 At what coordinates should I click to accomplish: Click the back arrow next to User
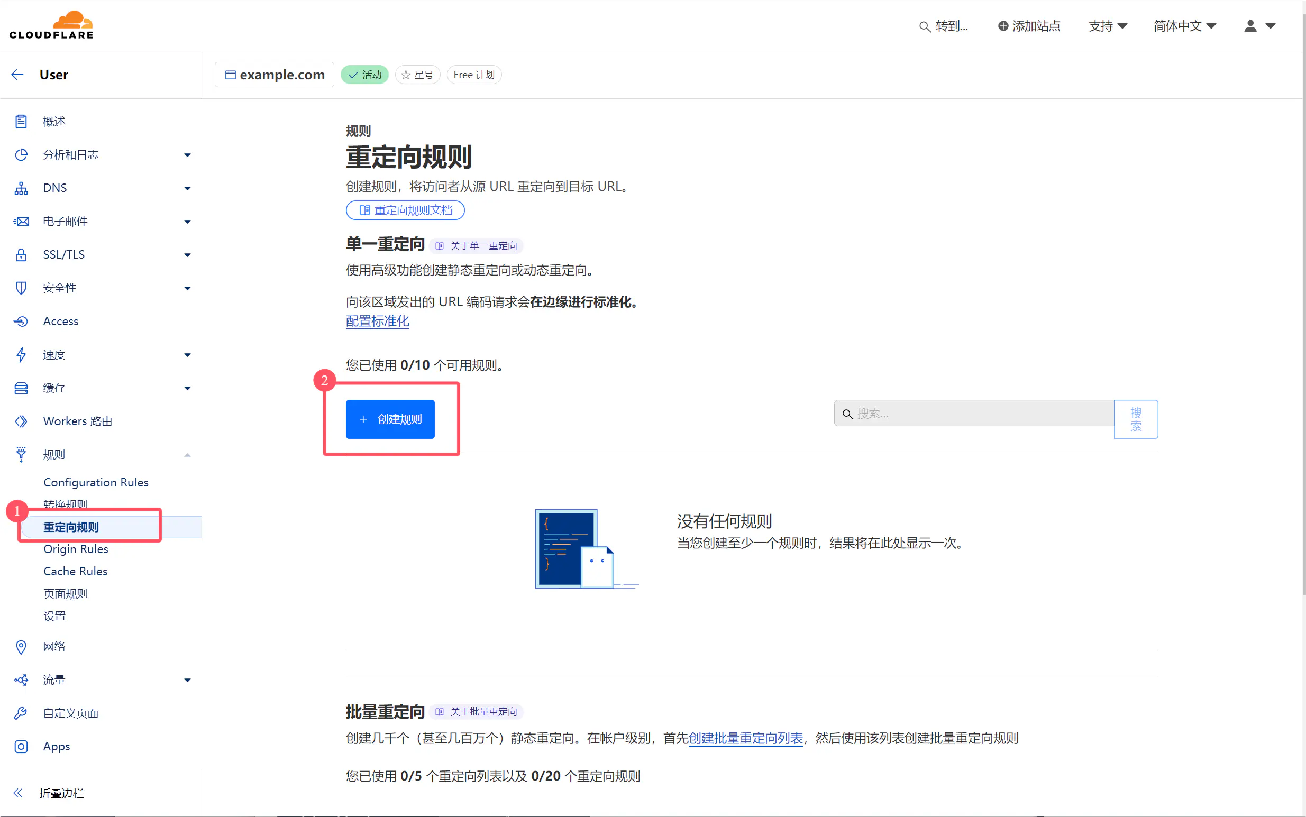[x=18, y=75]
